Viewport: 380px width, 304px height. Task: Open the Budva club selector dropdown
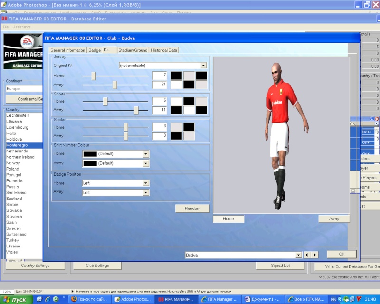[299, 255]
